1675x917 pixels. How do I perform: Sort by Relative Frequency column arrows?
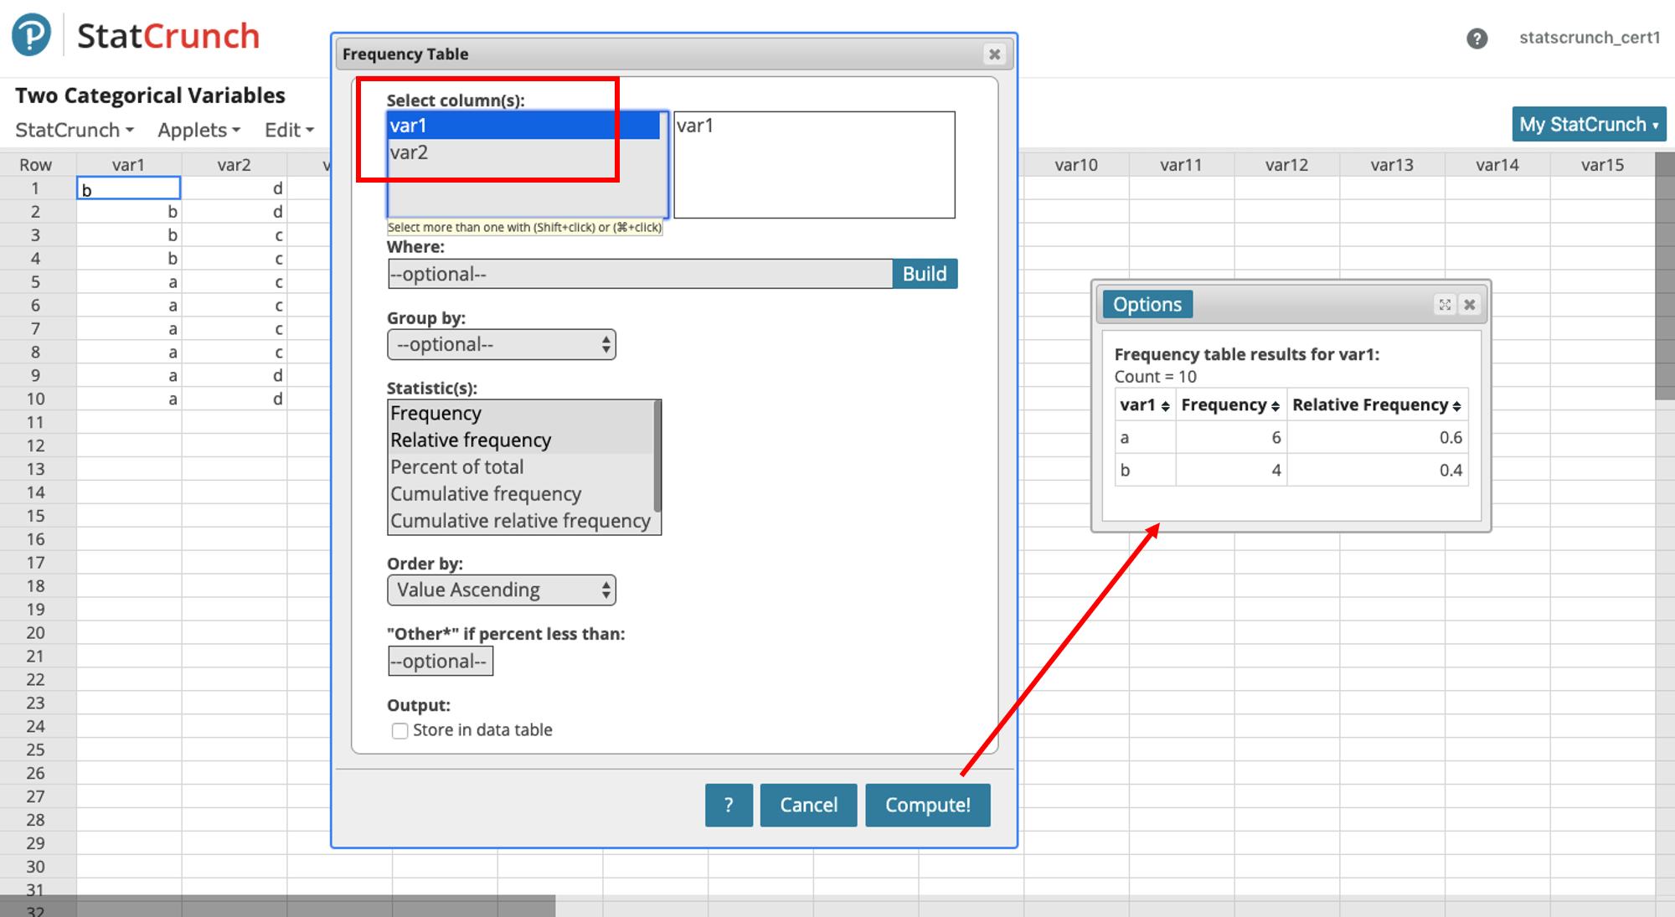click(1456, 406)
